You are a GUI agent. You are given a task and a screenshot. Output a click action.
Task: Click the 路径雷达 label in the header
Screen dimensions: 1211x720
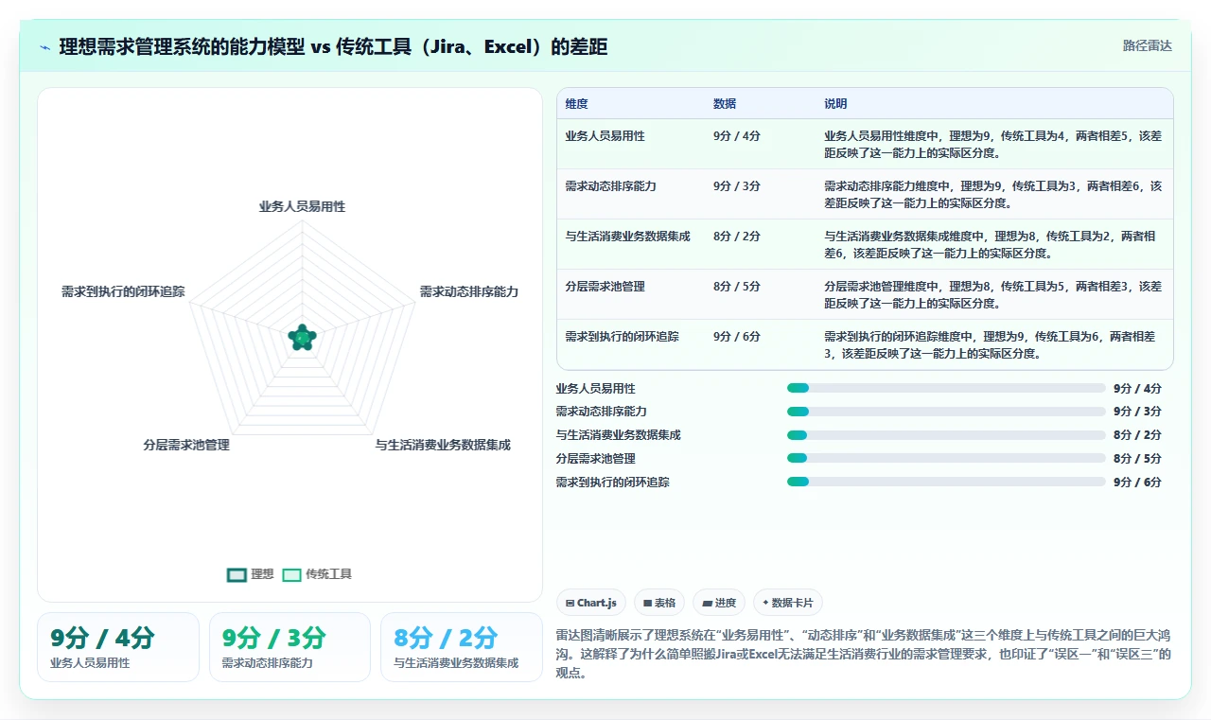pyautogui.click(x=1147, y=45)
